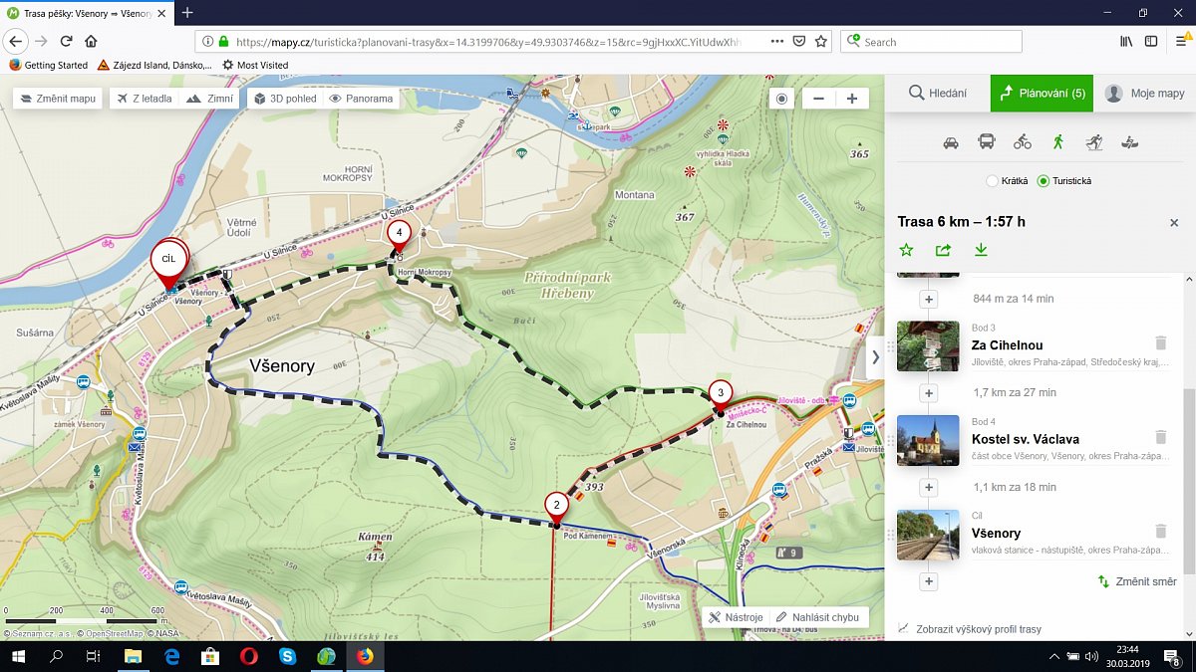Viewport: 1196px width, 672px height.
Task: Select the car transport mode icon
Action: (951, 142)
